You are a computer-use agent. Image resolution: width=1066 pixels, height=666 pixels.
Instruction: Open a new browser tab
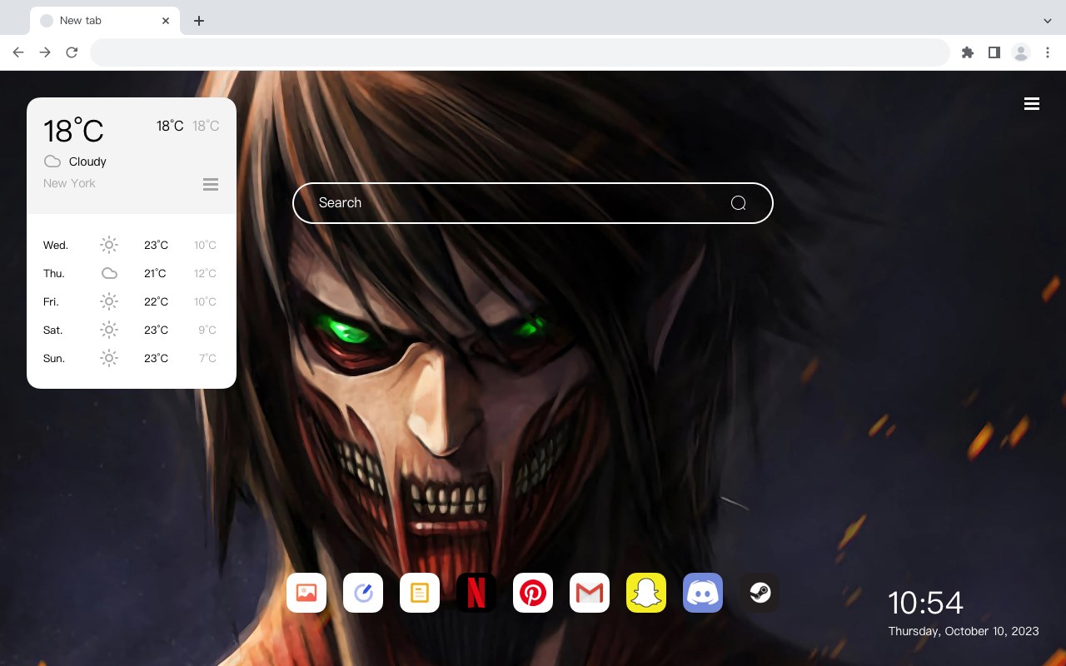198,21
